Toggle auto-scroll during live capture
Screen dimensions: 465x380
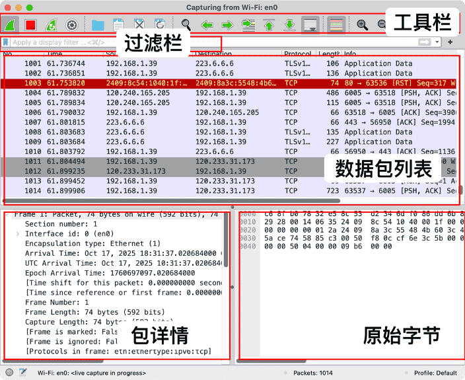coord(309,25)
